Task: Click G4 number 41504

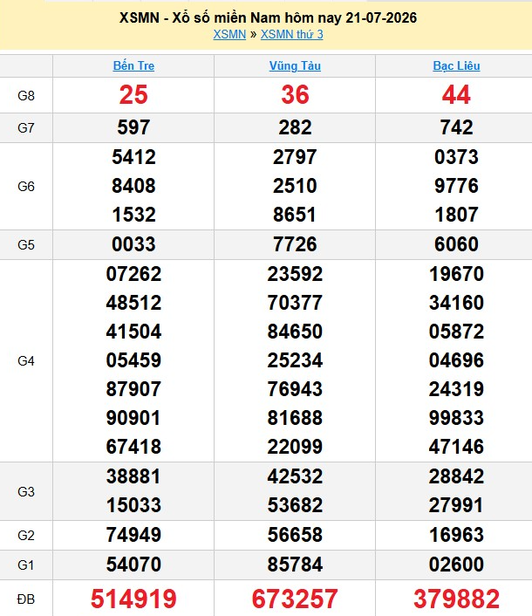Action: [133, 332]
